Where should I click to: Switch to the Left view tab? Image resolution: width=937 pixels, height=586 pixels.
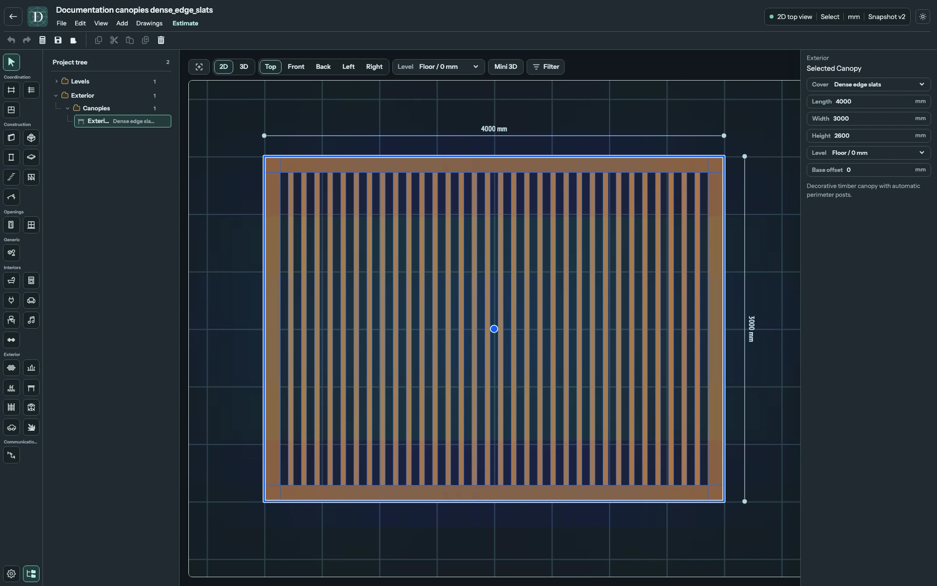tap(348, 67)
